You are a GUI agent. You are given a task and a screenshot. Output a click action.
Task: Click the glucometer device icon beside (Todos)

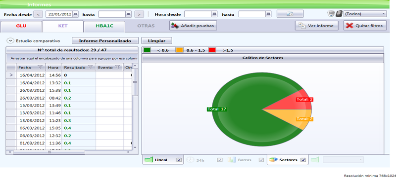point(339,14)
